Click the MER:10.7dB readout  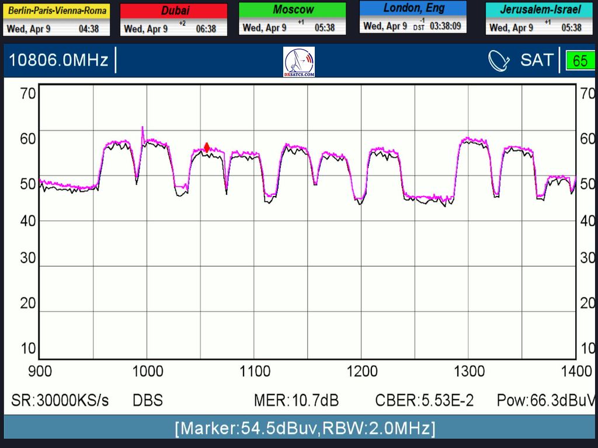(x=296, y=401)
